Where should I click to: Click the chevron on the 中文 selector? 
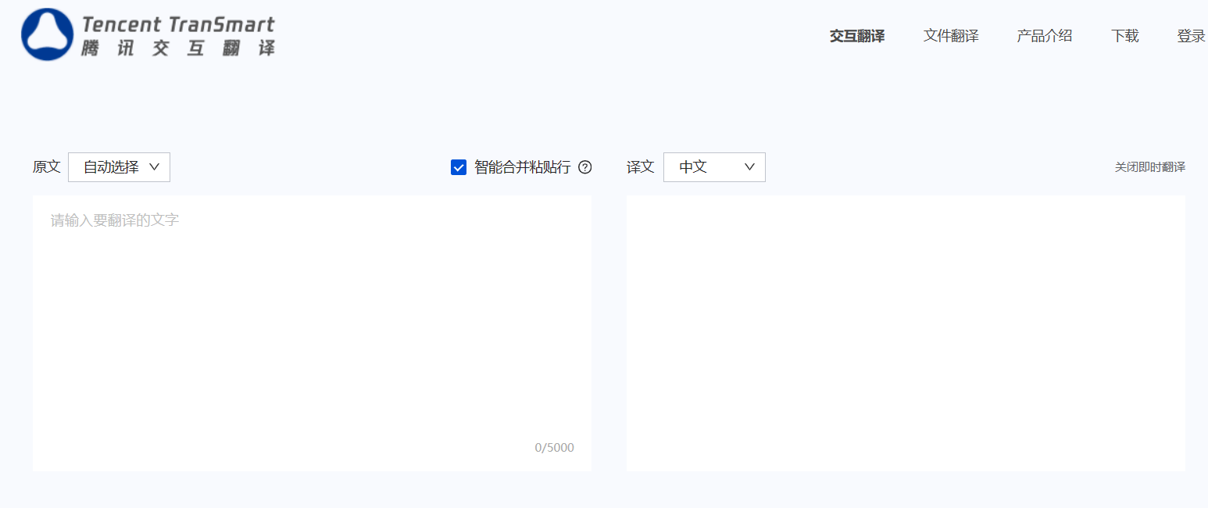click(x=749, y=166)
